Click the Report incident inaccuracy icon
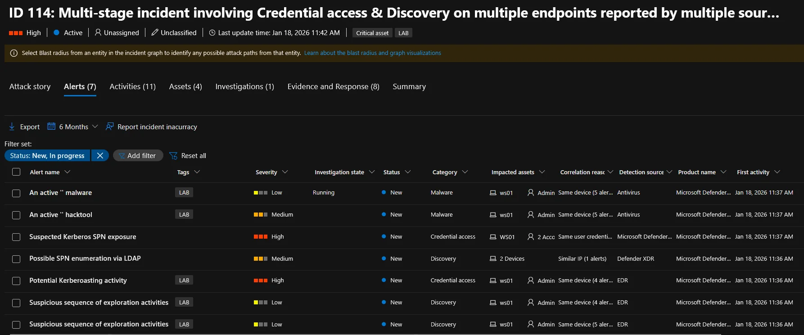The width and height of the screenshot is (804, 335). coord(110,127)
